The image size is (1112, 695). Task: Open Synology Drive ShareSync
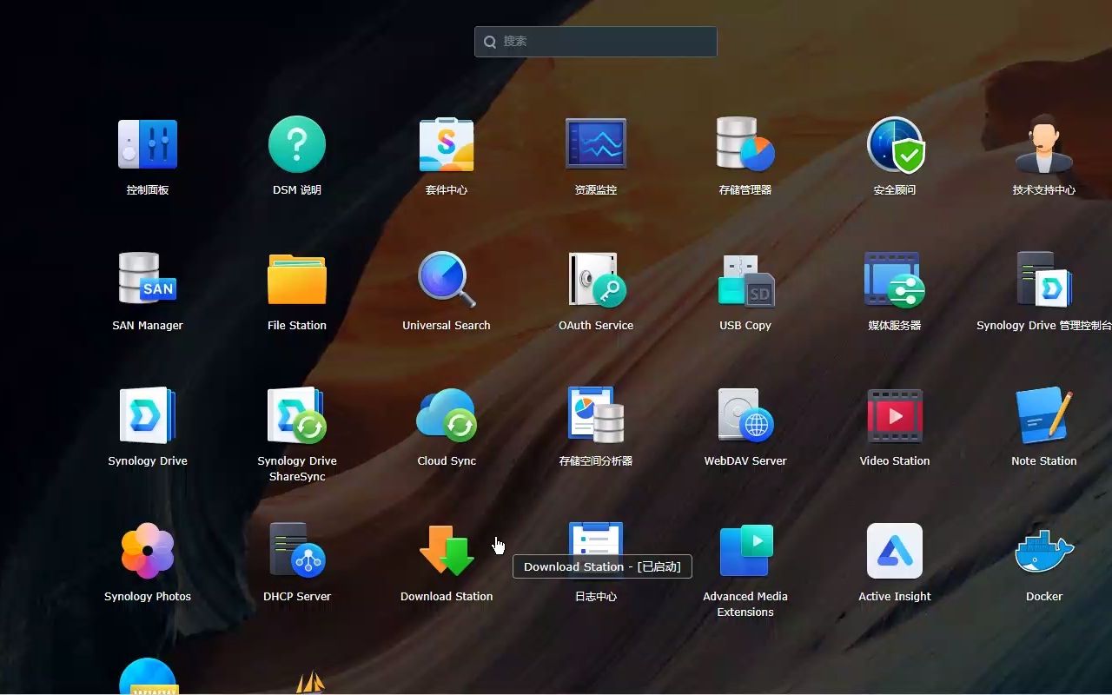coord(297,415)
